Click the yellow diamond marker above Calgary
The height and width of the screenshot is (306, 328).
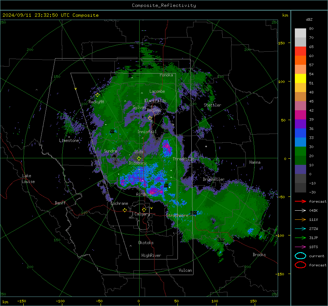point(144,210)
